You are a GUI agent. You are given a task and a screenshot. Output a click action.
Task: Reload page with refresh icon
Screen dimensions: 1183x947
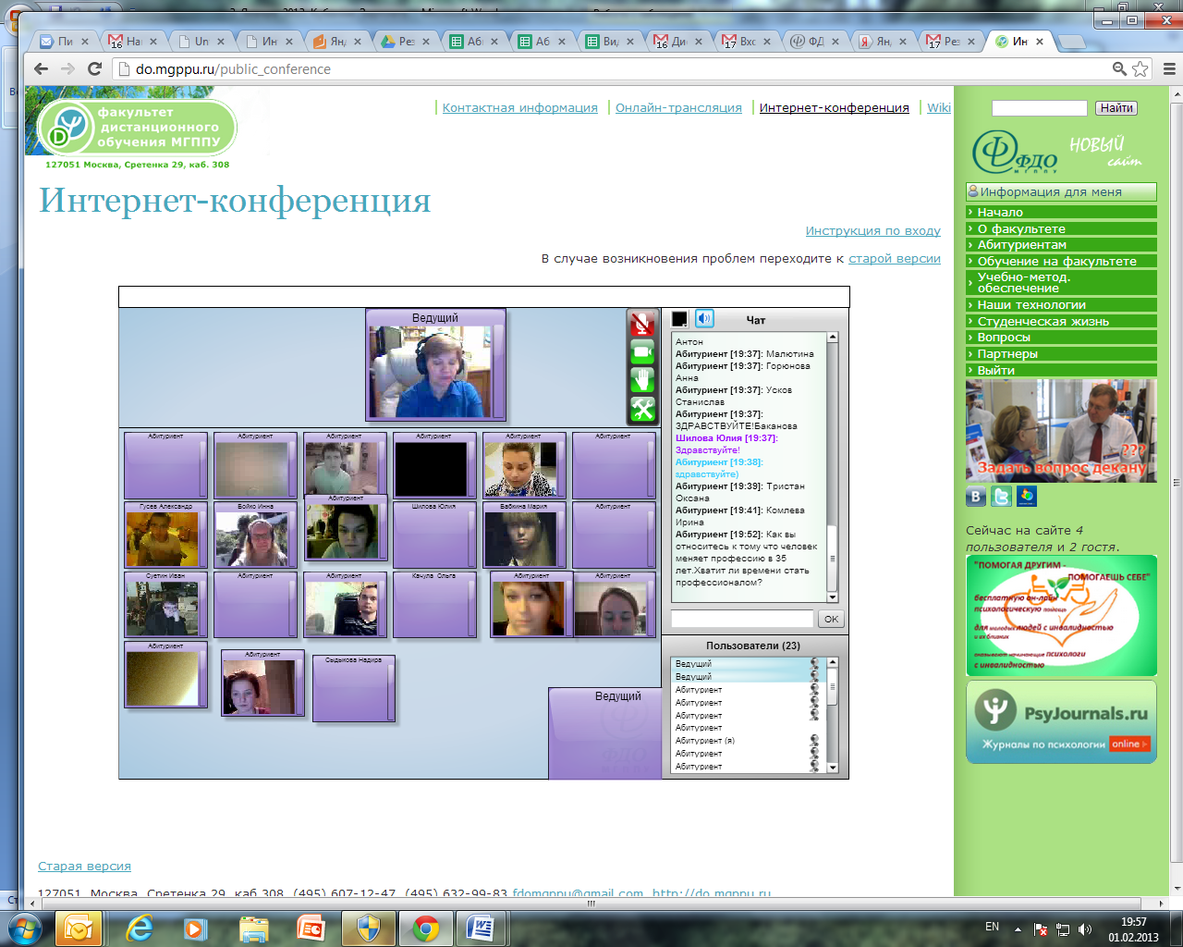coord(94,68)
